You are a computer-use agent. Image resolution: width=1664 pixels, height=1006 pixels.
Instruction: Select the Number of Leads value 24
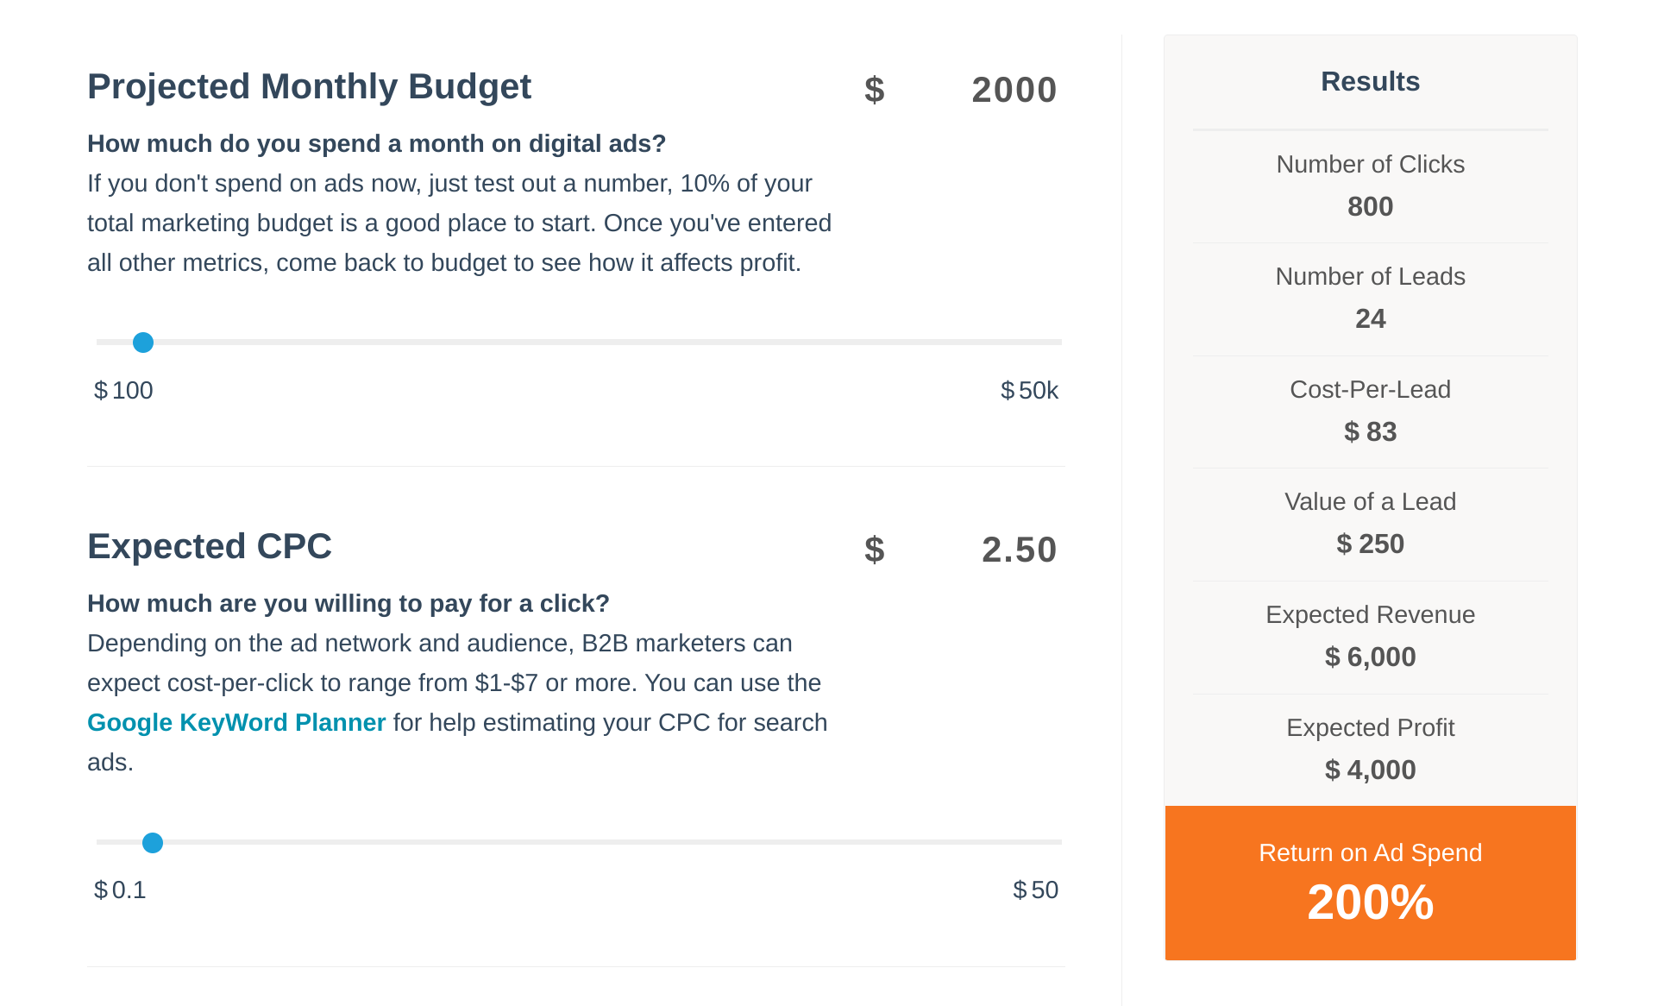1370,318
